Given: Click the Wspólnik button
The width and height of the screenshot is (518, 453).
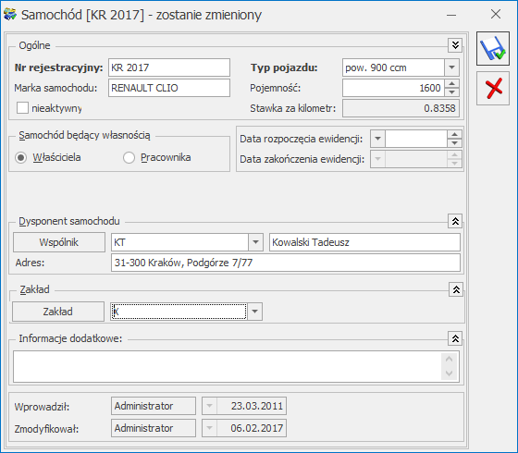Looking at the screenshot, I should coord(59,242).
